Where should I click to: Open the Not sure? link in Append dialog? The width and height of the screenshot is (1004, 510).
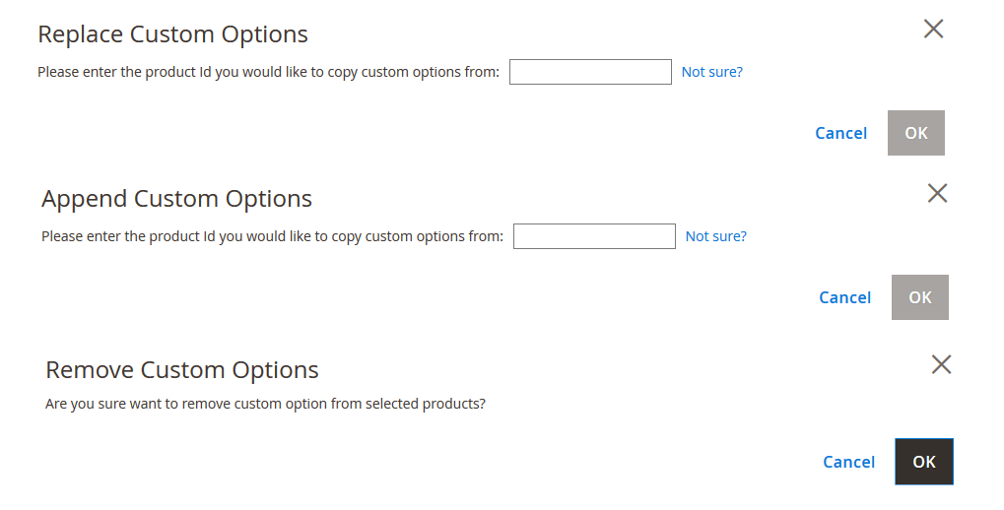pyautogui.click(x=716, y=236)
